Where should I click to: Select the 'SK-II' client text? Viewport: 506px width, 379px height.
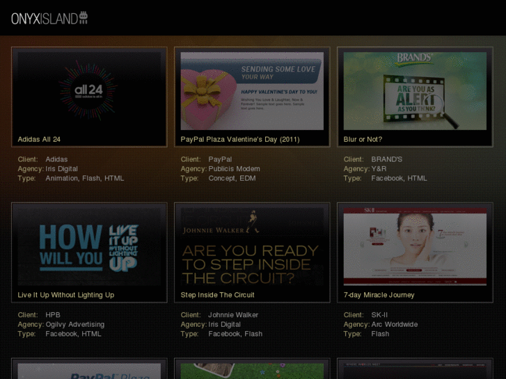pyautogui.click(x=379, y=315)
